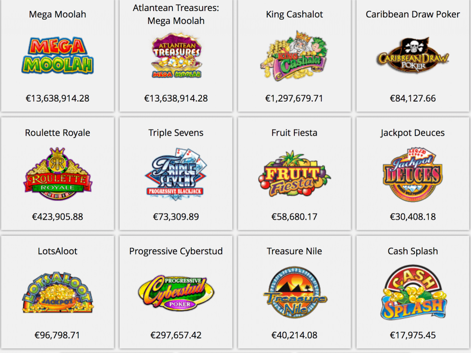Click the Caribbean Draw Poker skull logo

[x=413, y=56]
